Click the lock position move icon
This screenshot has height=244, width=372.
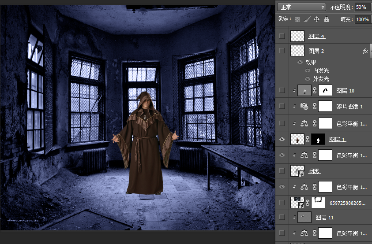(x=316, y=19)
